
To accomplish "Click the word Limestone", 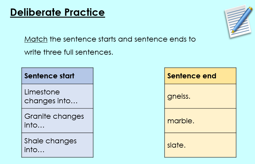I will [x=42, y=92].
